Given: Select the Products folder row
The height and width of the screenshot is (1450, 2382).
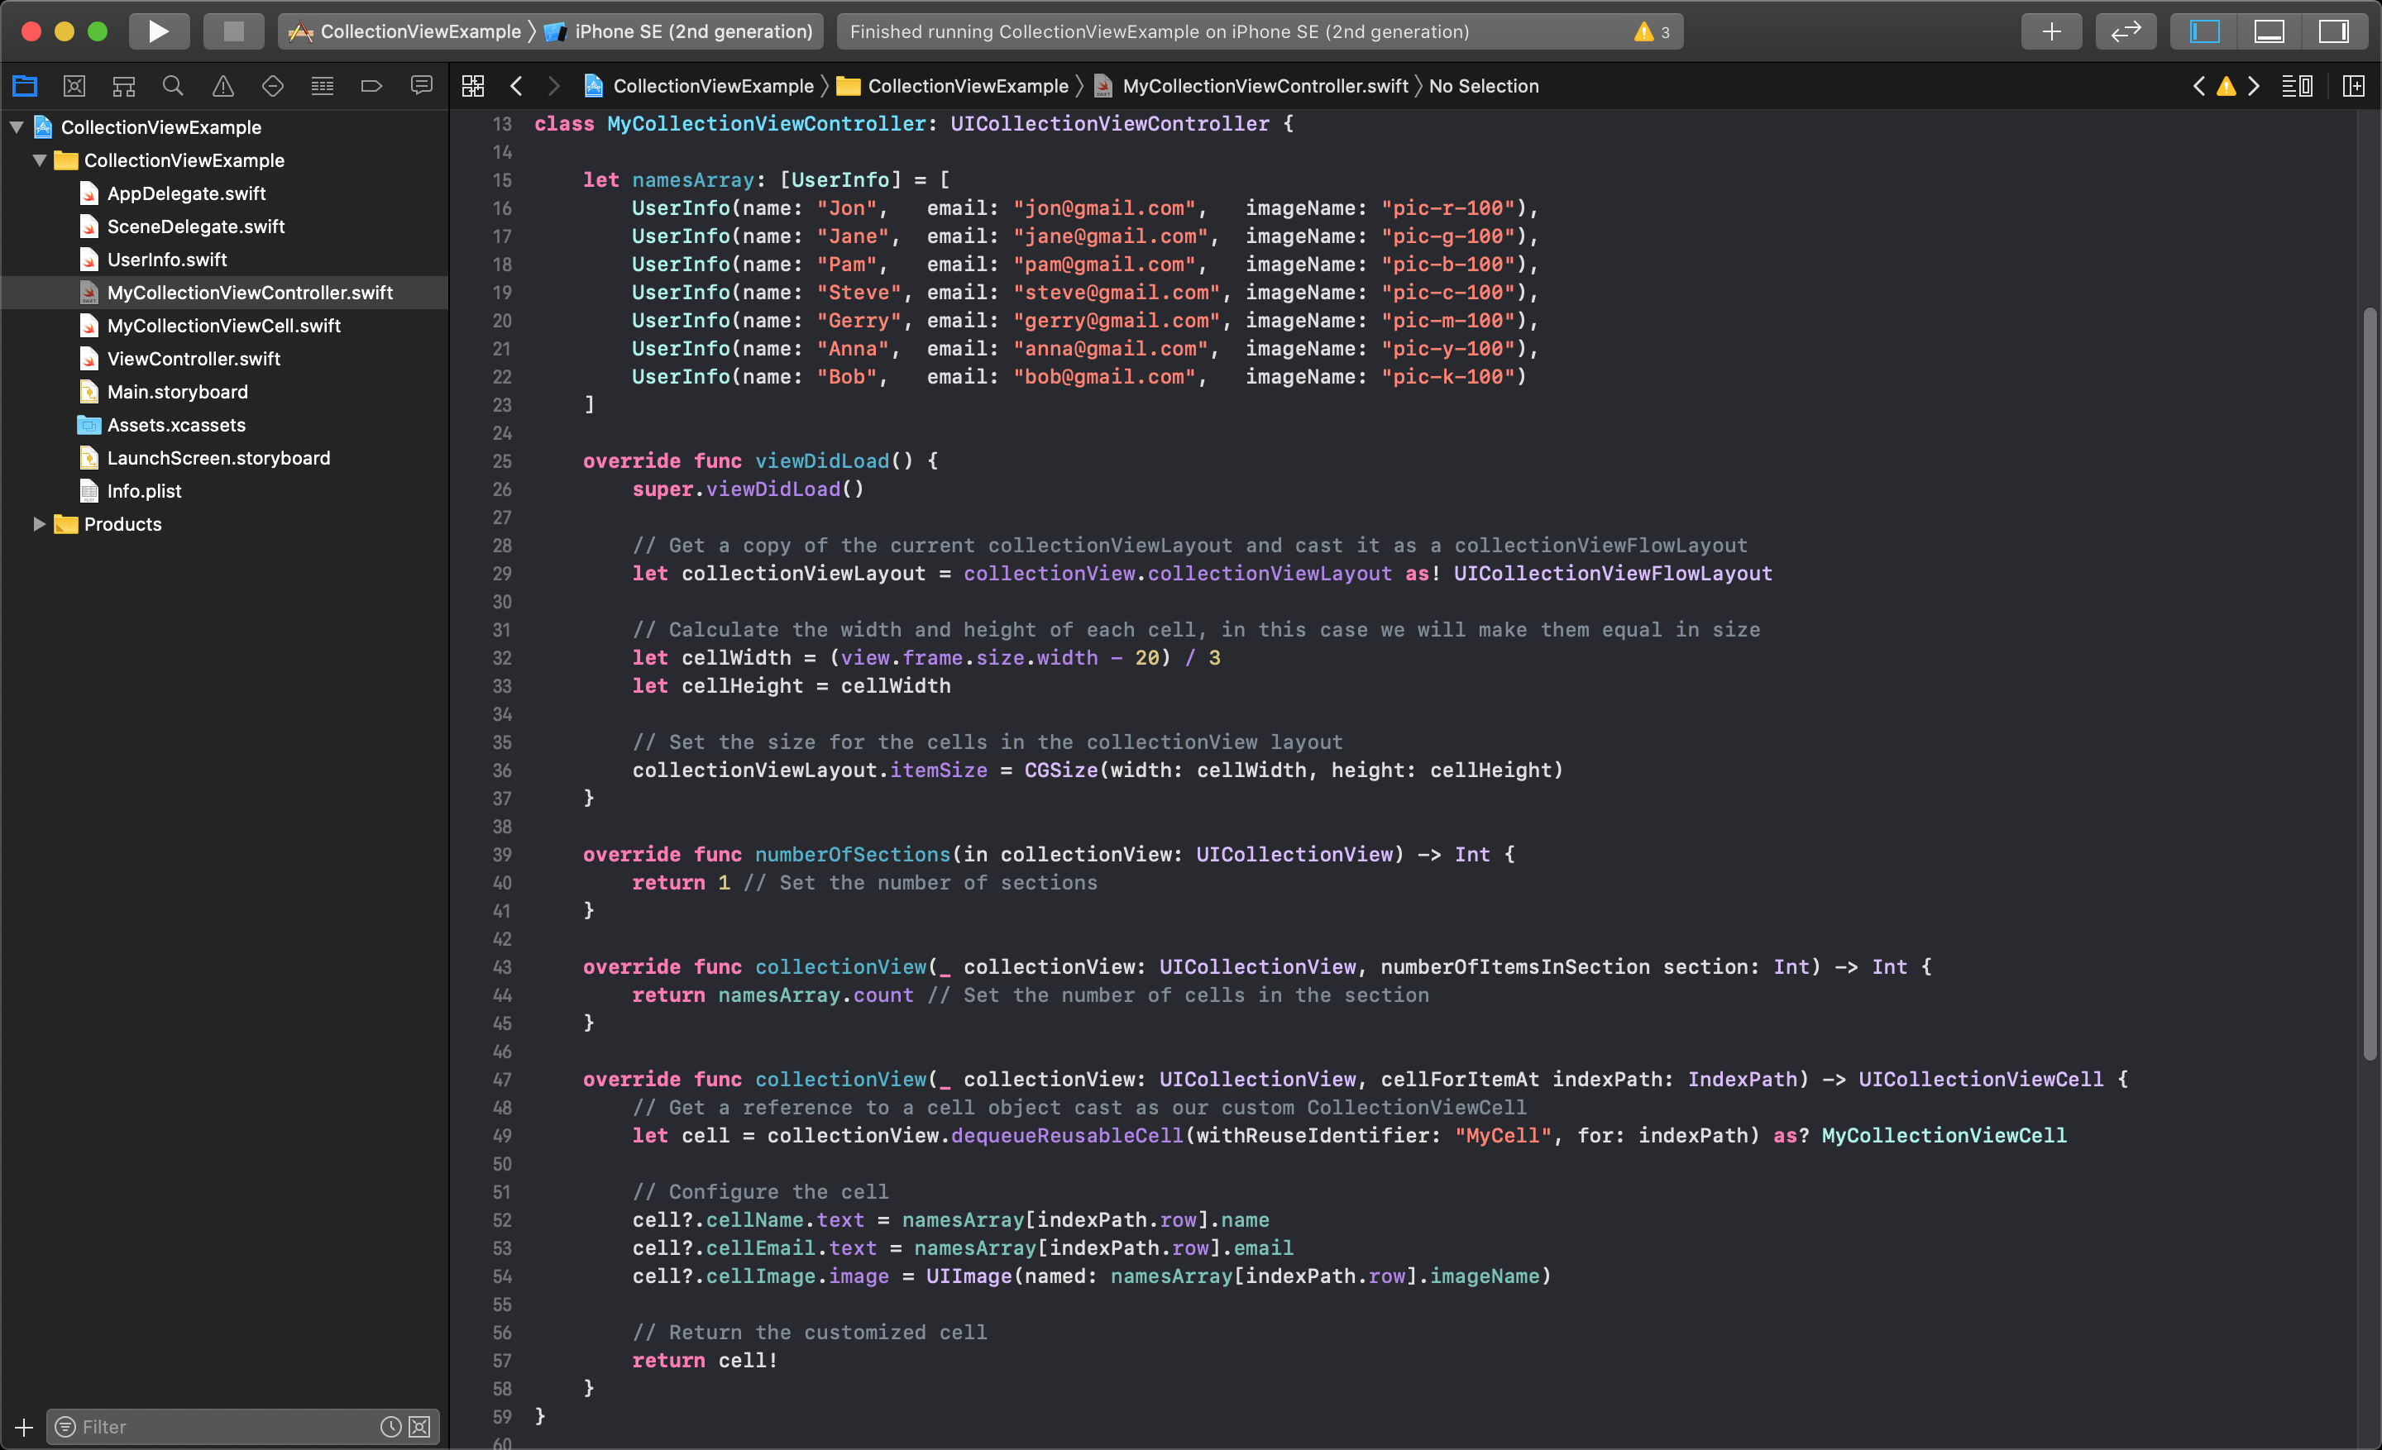Looking at the screenshot, I should coord(224,523).
